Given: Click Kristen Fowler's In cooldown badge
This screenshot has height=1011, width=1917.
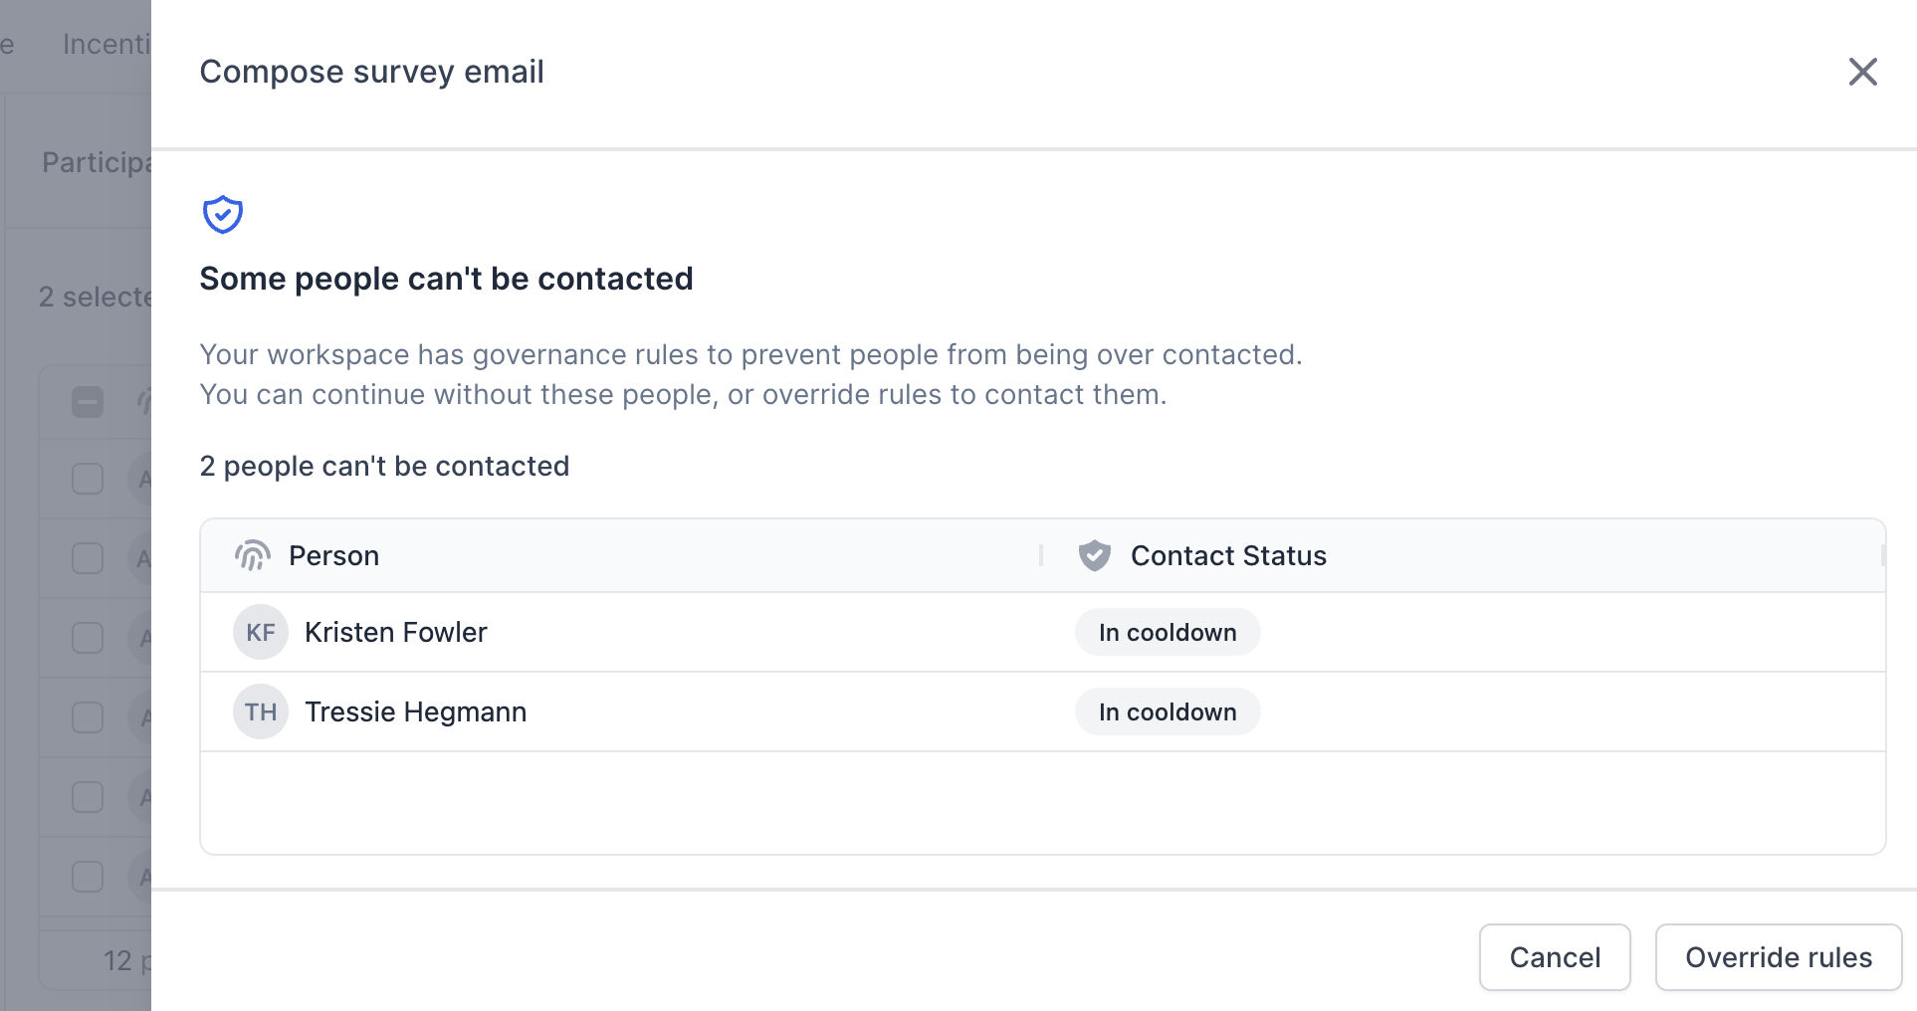Looking at the screenshot, I should [x=1168, y=632].
